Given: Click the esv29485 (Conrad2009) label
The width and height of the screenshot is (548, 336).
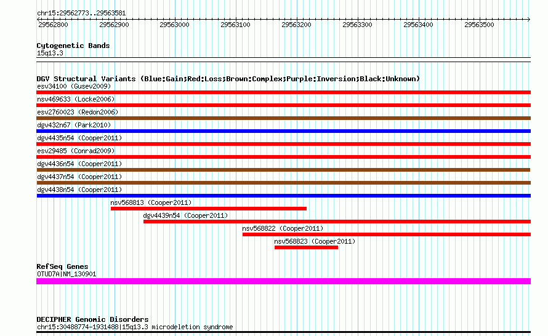Looking at the screenshot, I should 76,151.
